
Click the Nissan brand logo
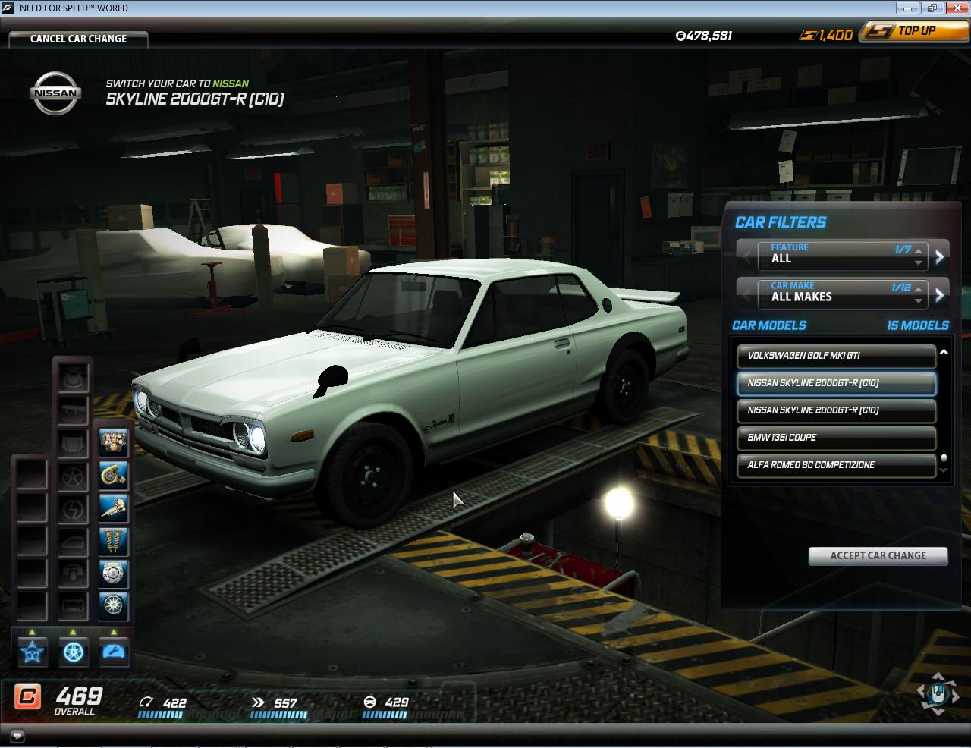[x=56, y=93]
